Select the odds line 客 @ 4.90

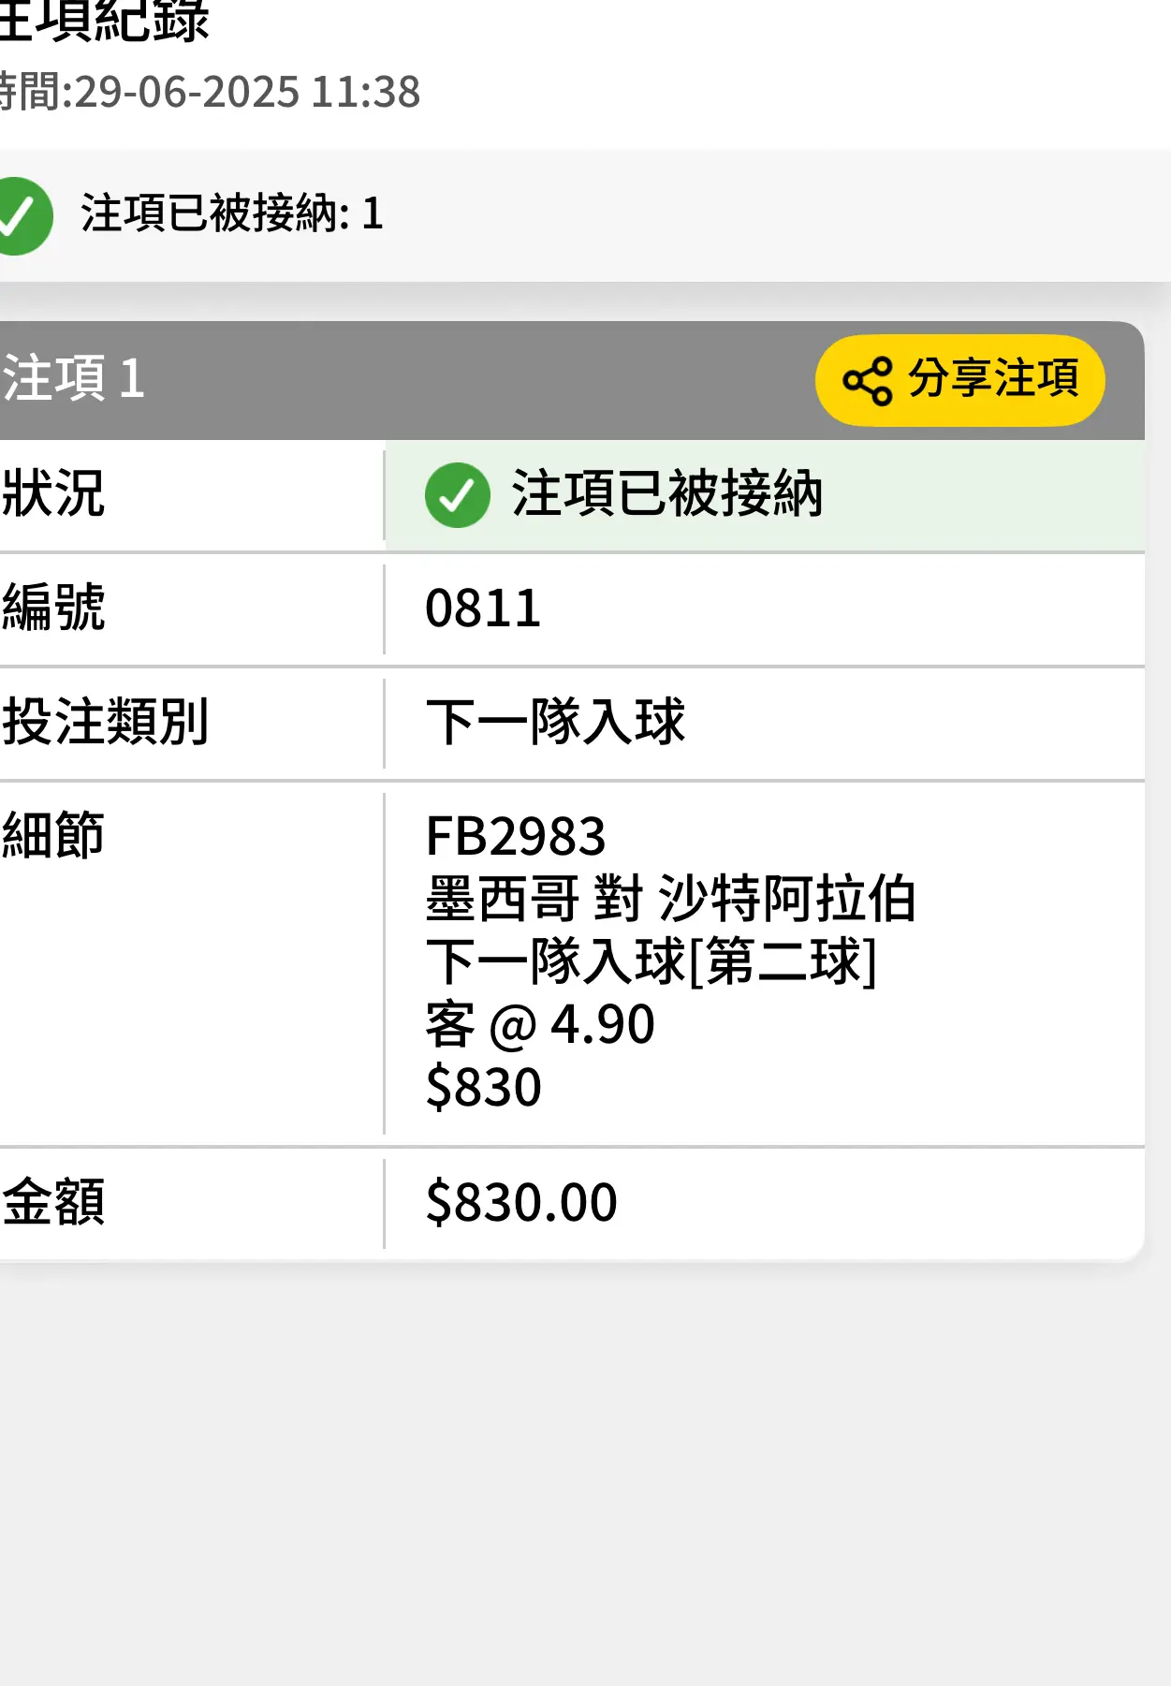tap(540, 1024)
